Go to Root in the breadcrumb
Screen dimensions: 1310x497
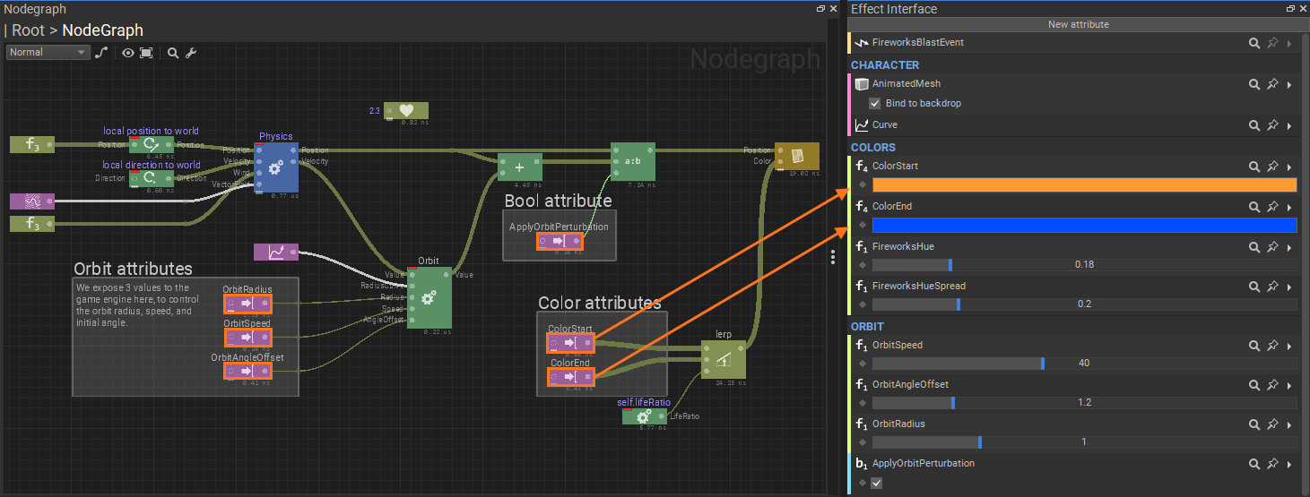tap(28, 30)
